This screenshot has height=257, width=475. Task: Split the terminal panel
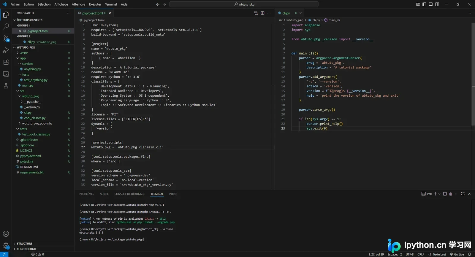445,194
